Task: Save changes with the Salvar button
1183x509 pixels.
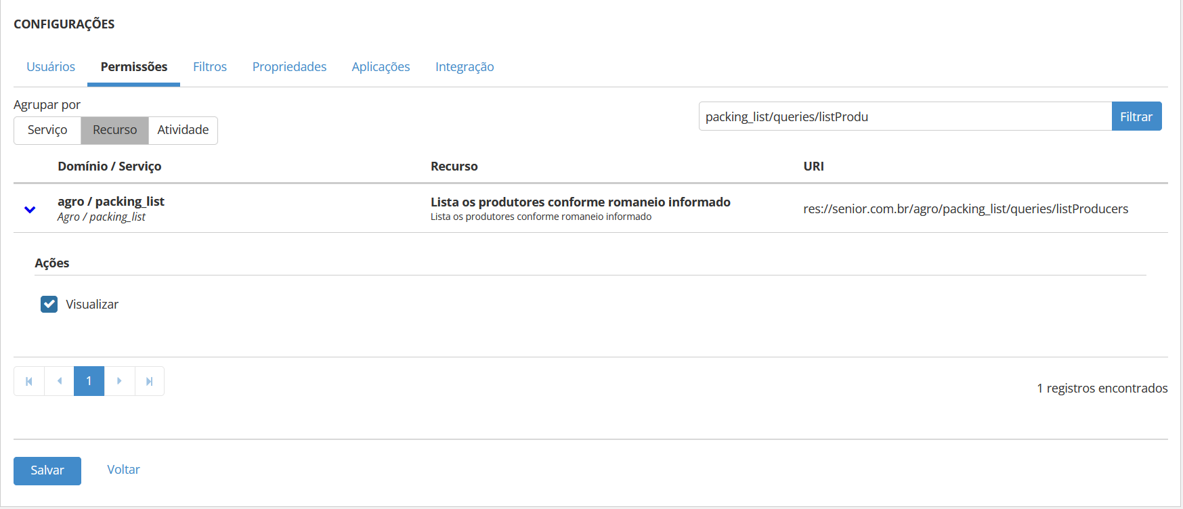Action: pos(47,470)
